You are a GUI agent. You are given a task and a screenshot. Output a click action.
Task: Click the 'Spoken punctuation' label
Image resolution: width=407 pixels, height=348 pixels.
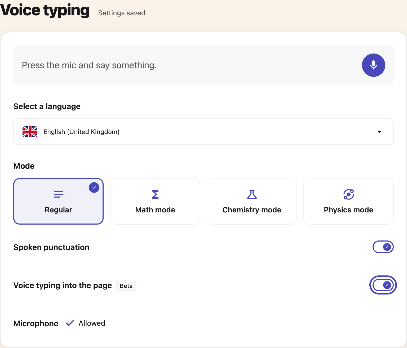tap(51, 247)
